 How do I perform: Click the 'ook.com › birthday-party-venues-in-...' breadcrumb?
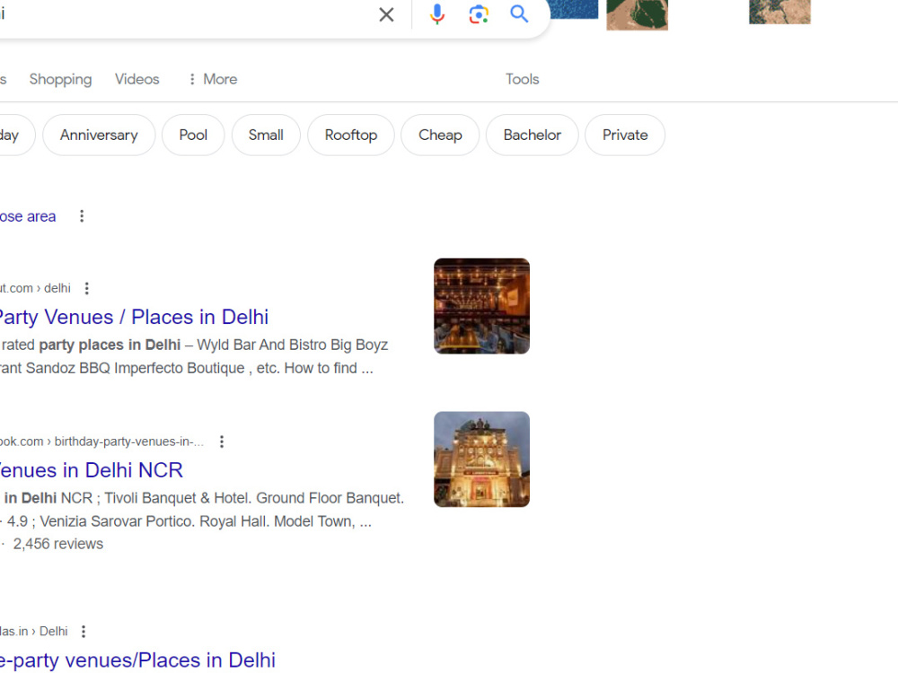point(101,441)
